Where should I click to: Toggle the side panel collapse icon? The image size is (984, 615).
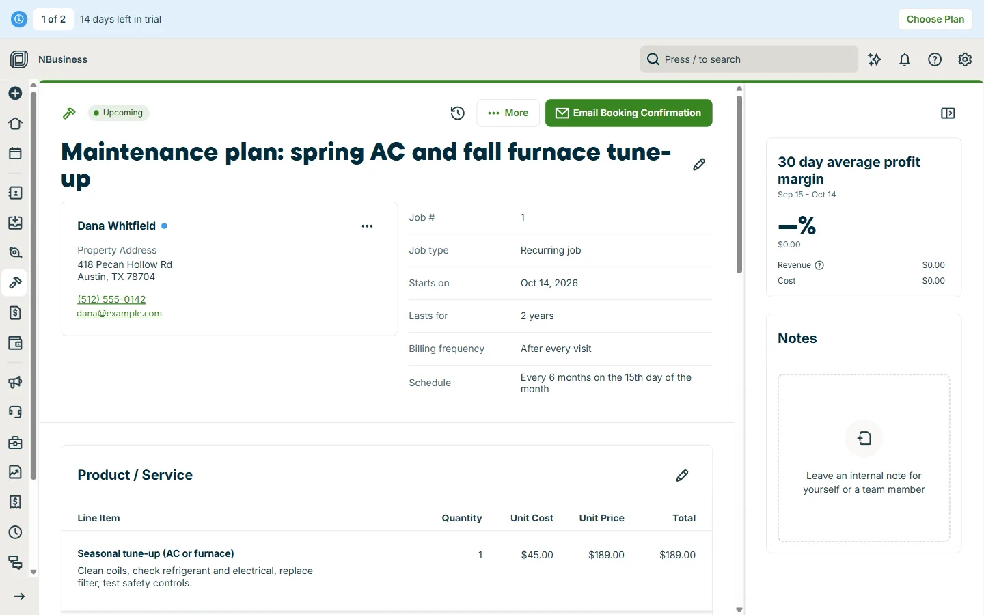coord(948,113)
